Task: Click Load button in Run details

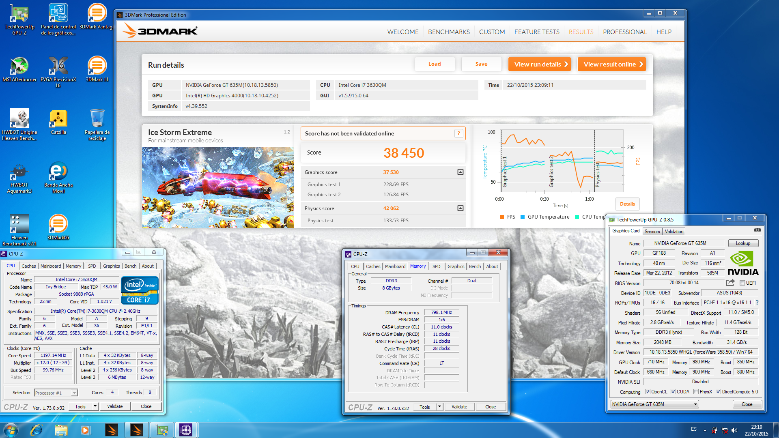Action: (x=435, y=64)
